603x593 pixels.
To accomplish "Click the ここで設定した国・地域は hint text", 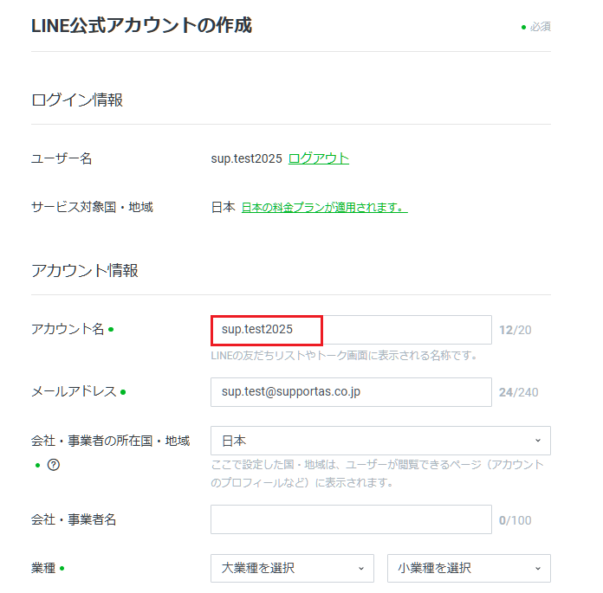I will pyautogui.click(x=377, y=474).
